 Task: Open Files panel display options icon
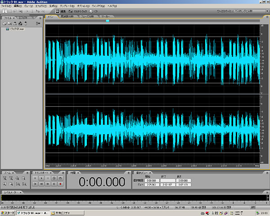pyautogui.click(x=38, y=23)
